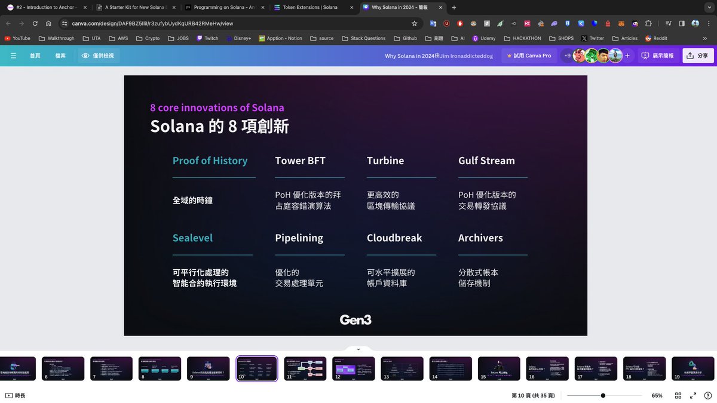Open a new browser tab

tap(454, 7)
